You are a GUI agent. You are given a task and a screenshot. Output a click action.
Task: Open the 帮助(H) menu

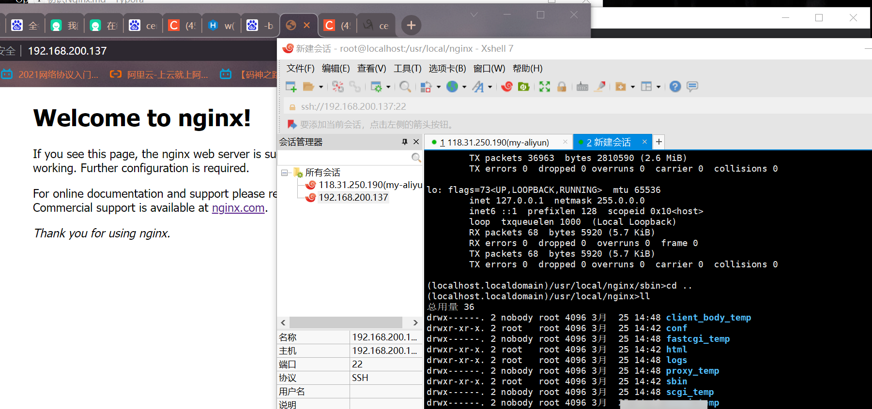(528, 69)
